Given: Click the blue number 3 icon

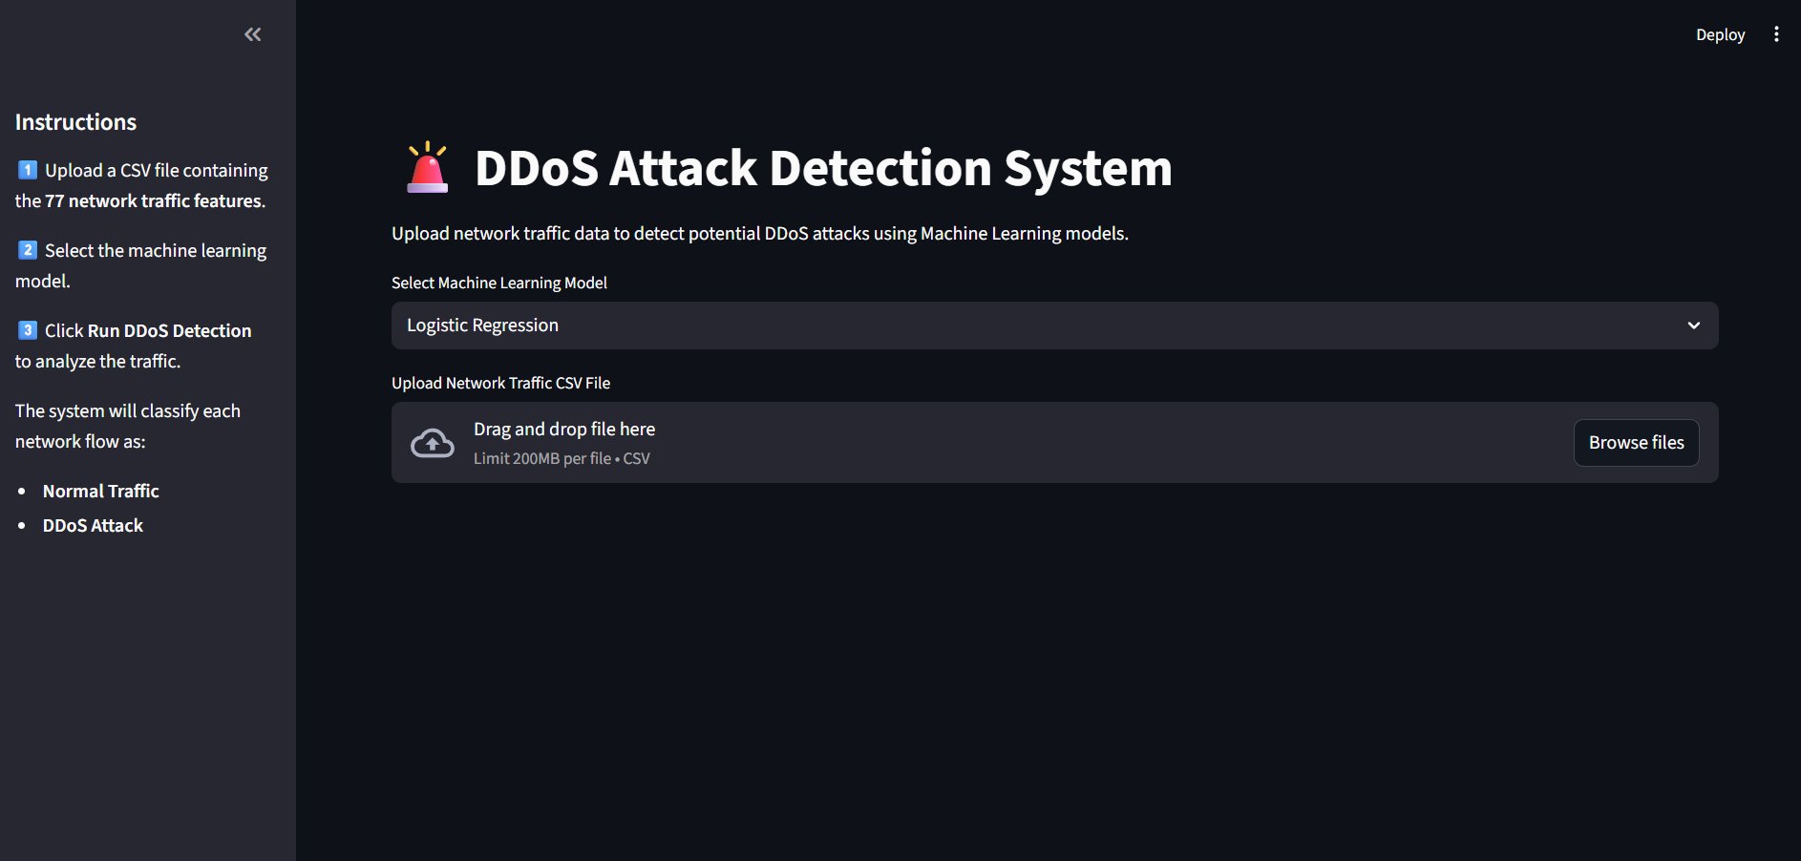Looking at the screenshot, I should (28, 330).
